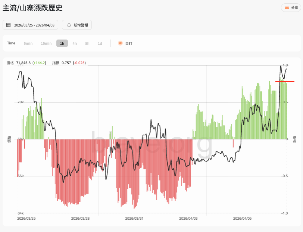Click the 70k price axis label

(21, 102)
